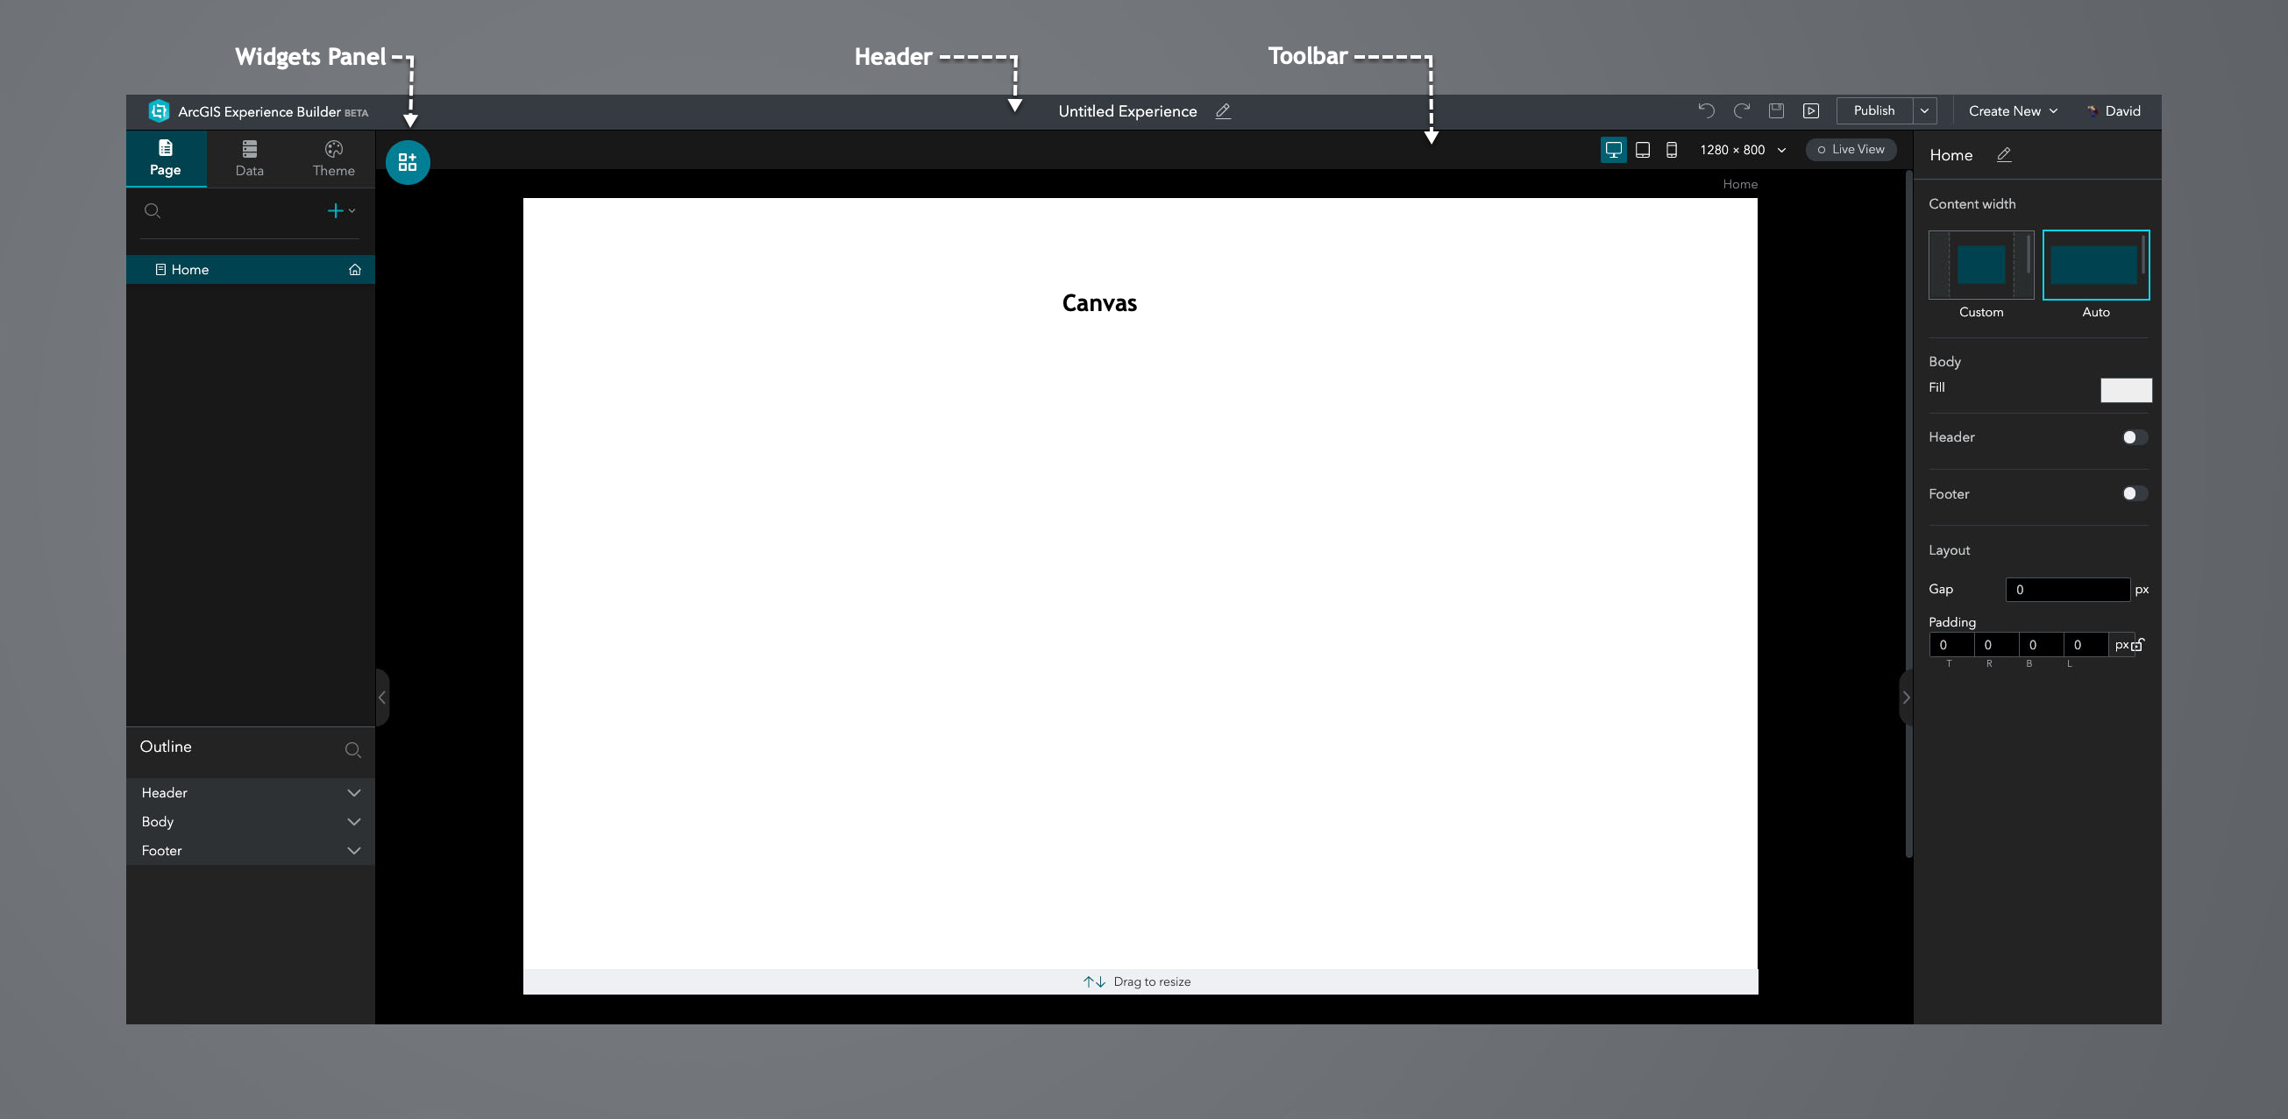Turn on Live View
2288x1119 pixels.
pos(1851,150)
